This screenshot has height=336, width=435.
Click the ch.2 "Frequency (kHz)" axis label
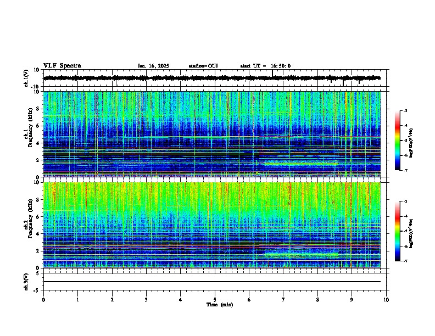30,219
